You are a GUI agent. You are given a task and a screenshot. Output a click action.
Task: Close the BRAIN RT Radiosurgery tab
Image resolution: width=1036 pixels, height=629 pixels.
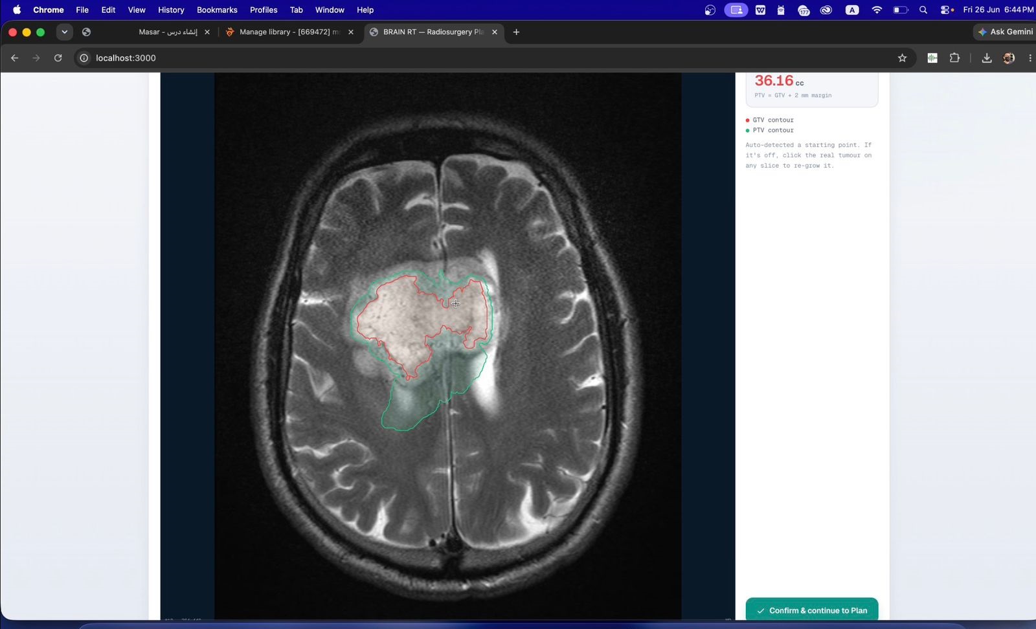click(x=495, y=32)
